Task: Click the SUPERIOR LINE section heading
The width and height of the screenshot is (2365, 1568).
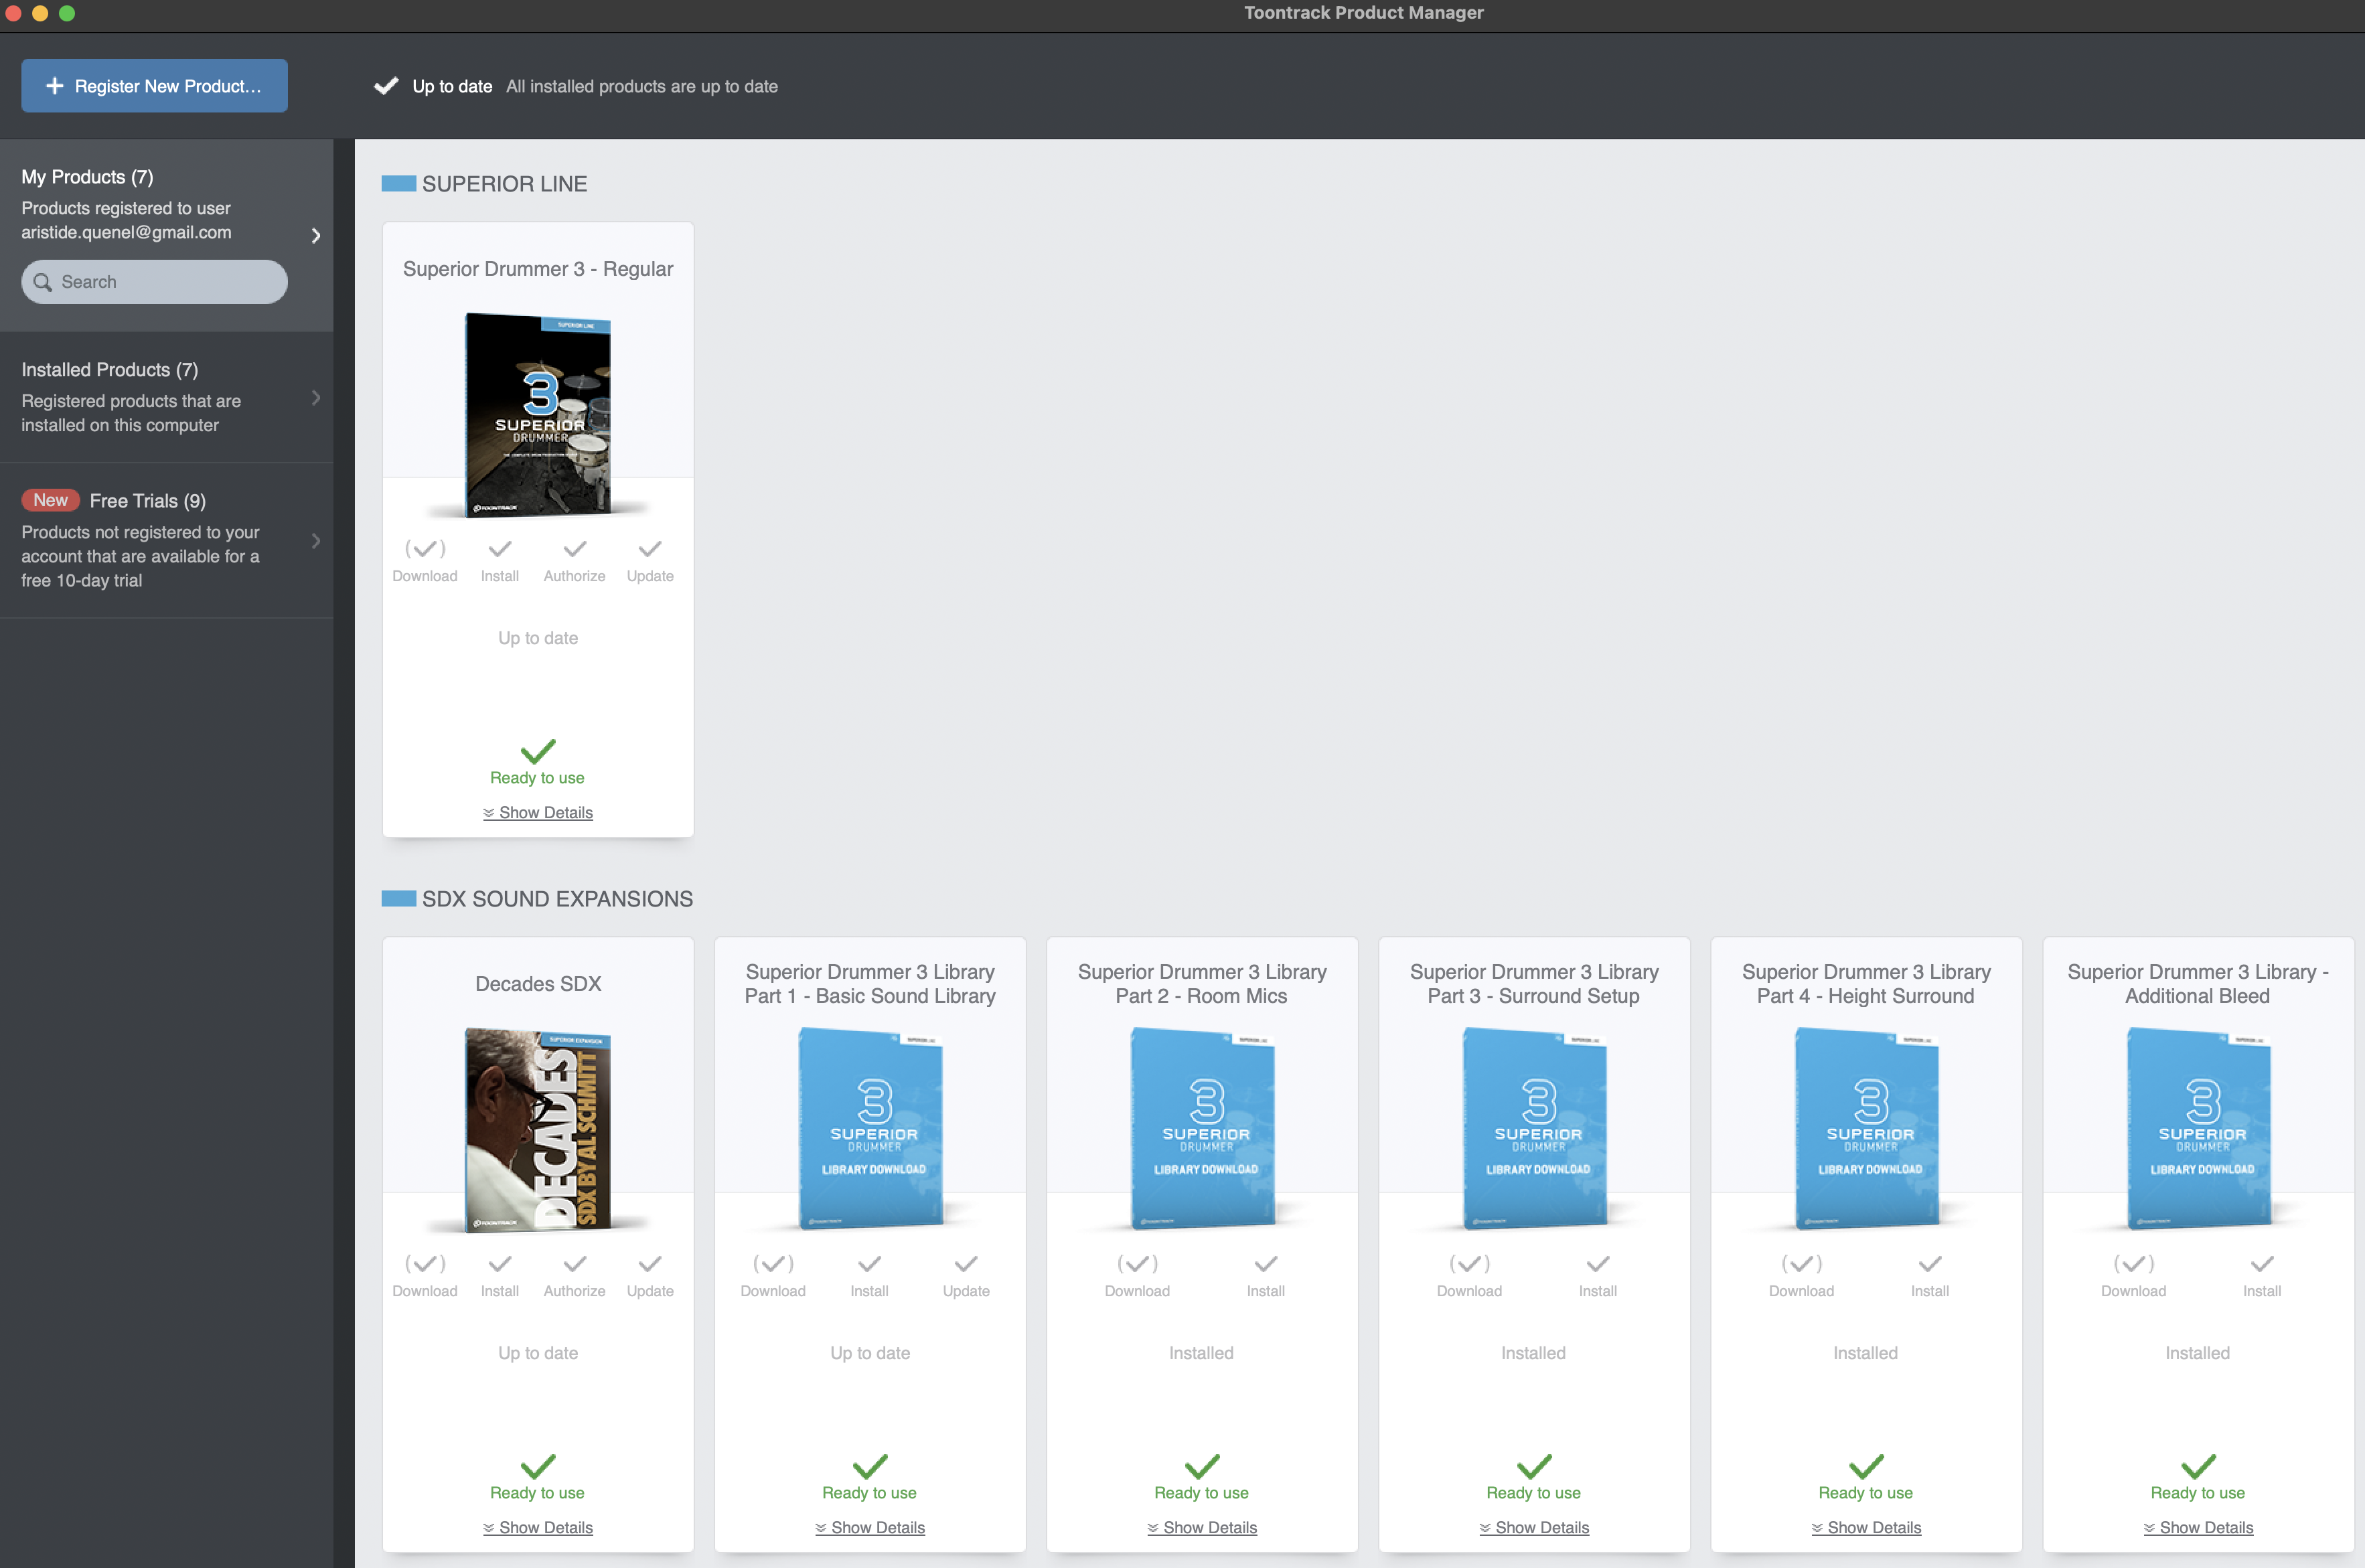Action: click(x=504, y=184)
